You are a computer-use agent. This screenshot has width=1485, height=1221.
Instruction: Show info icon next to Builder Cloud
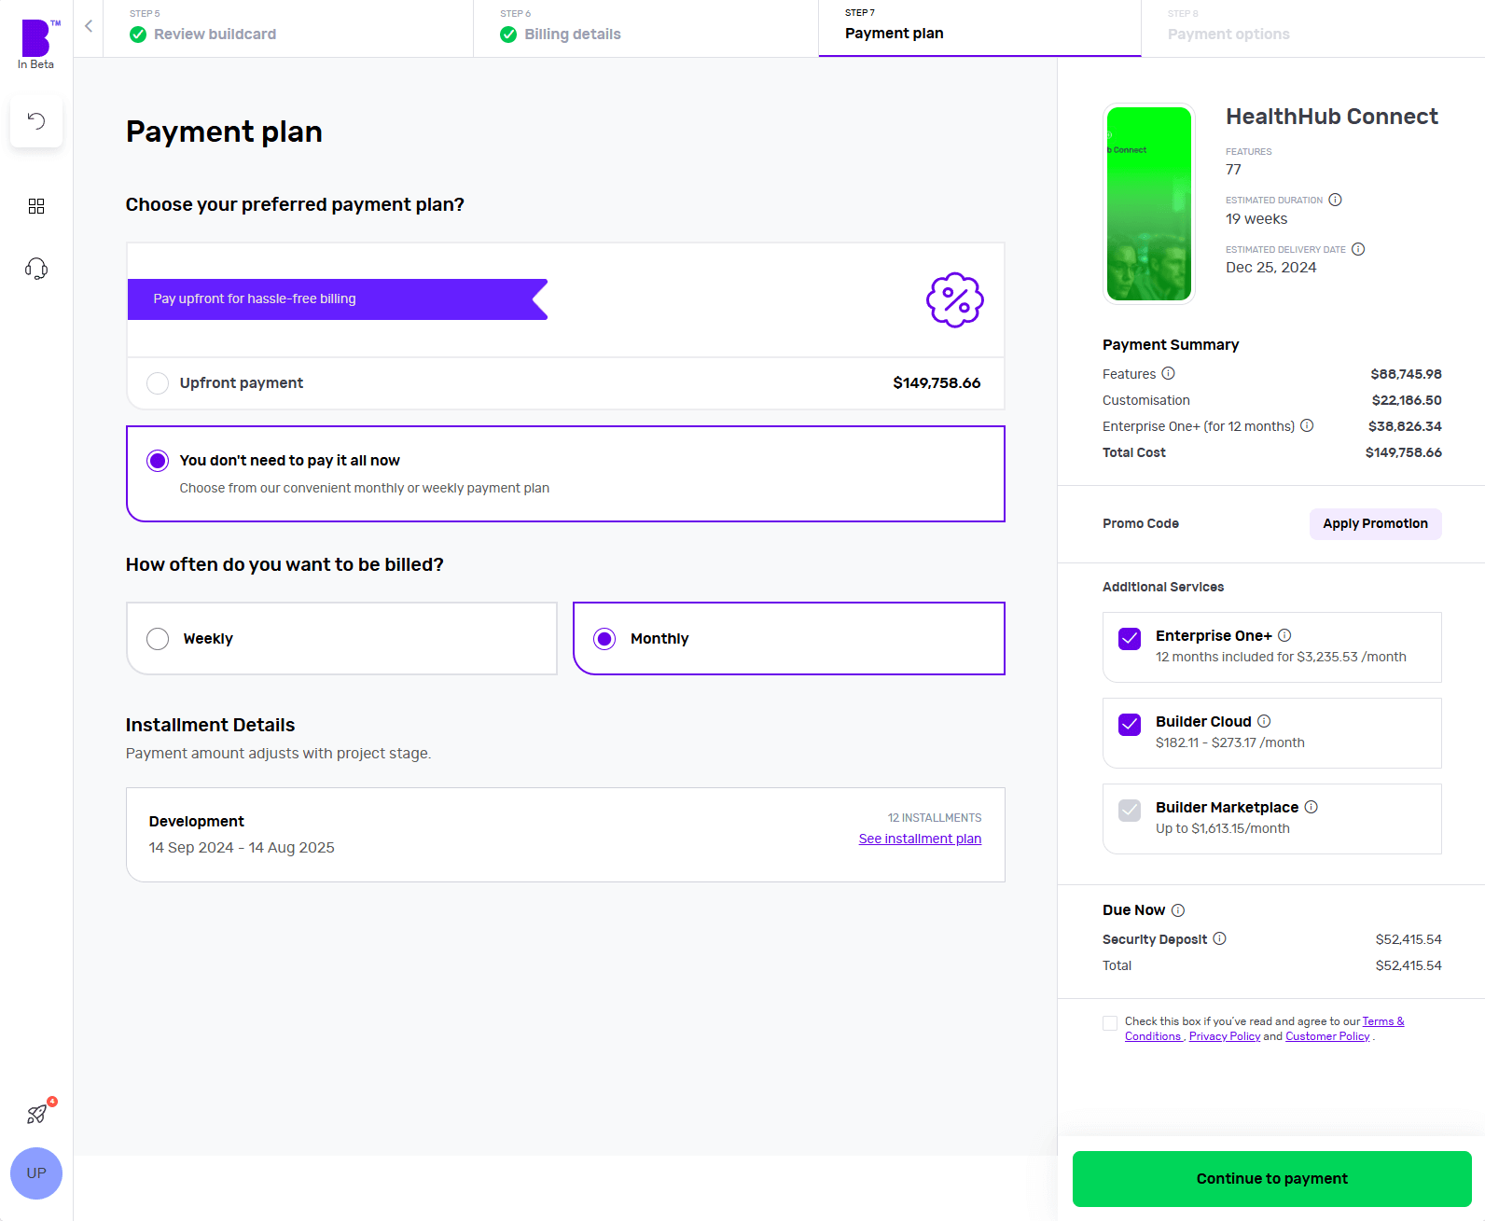(x=1264, y=721)
